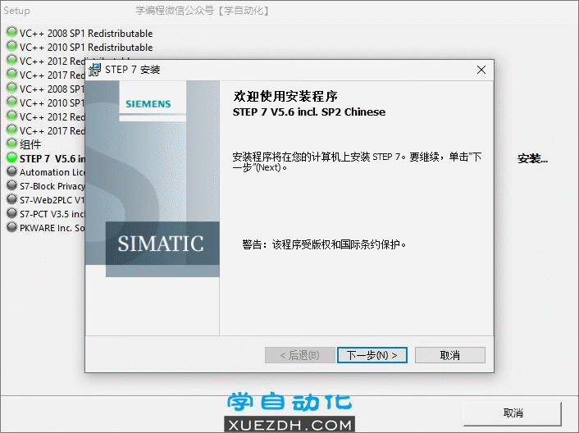579x433 pixels.
Task: Select the S7-Web2PLC V1 row
Action: tap(52, 200)
